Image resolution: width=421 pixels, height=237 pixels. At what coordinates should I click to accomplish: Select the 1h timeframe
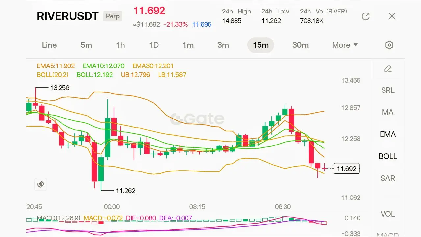pos(120,45)
